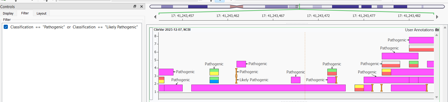Image resolution: width=448 pixels, height=102 pixels.
Task: Float the Controls panel with the undock icon
Action: (135, 7)
